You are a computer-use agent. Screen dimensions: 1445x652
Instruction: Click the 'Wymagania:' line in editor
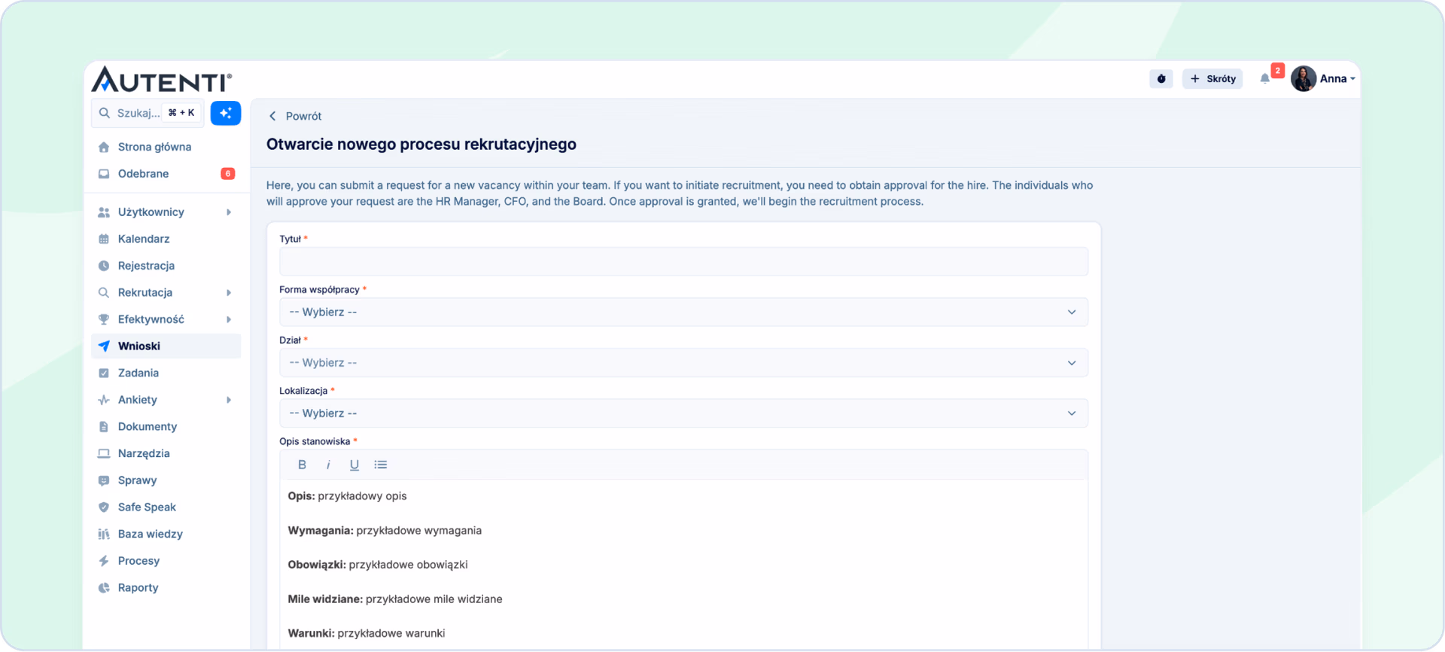[385, 531]
